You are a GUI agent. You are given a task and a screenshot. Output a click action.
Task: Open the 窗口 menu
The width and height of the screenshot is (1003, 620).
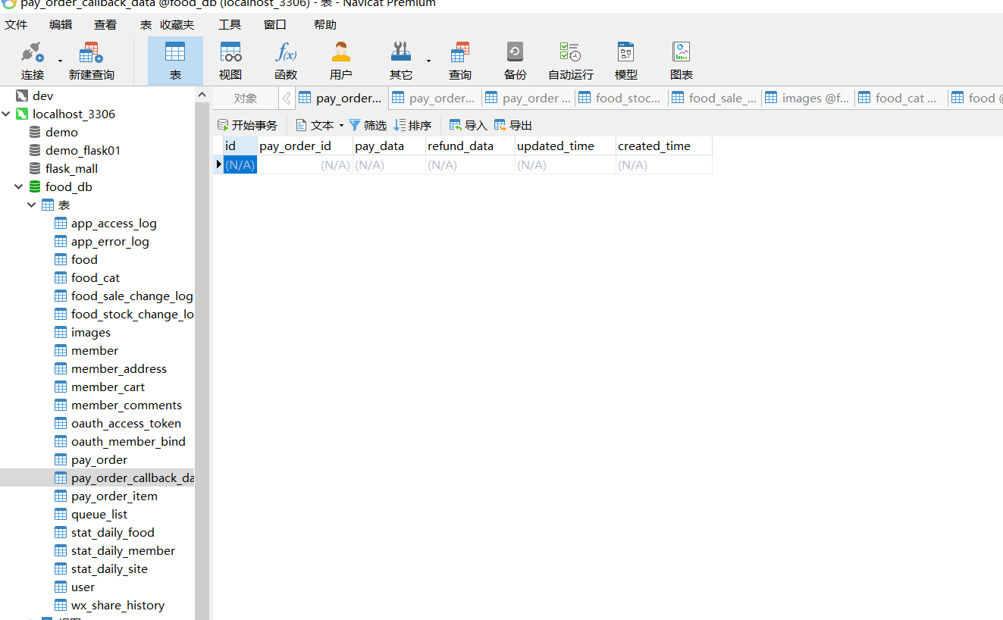[x=275, y=24]
